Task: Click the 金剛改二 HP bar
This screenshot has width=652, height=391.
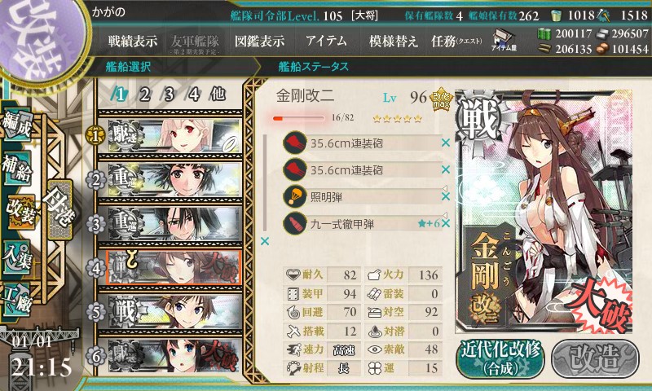Action: click(x=298, y=118)
